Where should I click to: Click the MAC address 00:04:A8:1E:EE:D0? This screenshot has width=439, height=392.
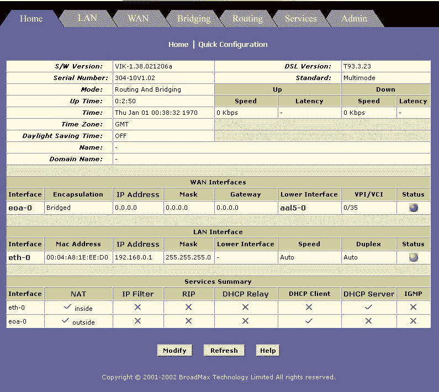pos(77,257)
